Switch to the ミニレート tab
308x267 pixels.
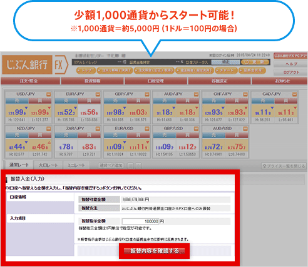pos(76,166)
